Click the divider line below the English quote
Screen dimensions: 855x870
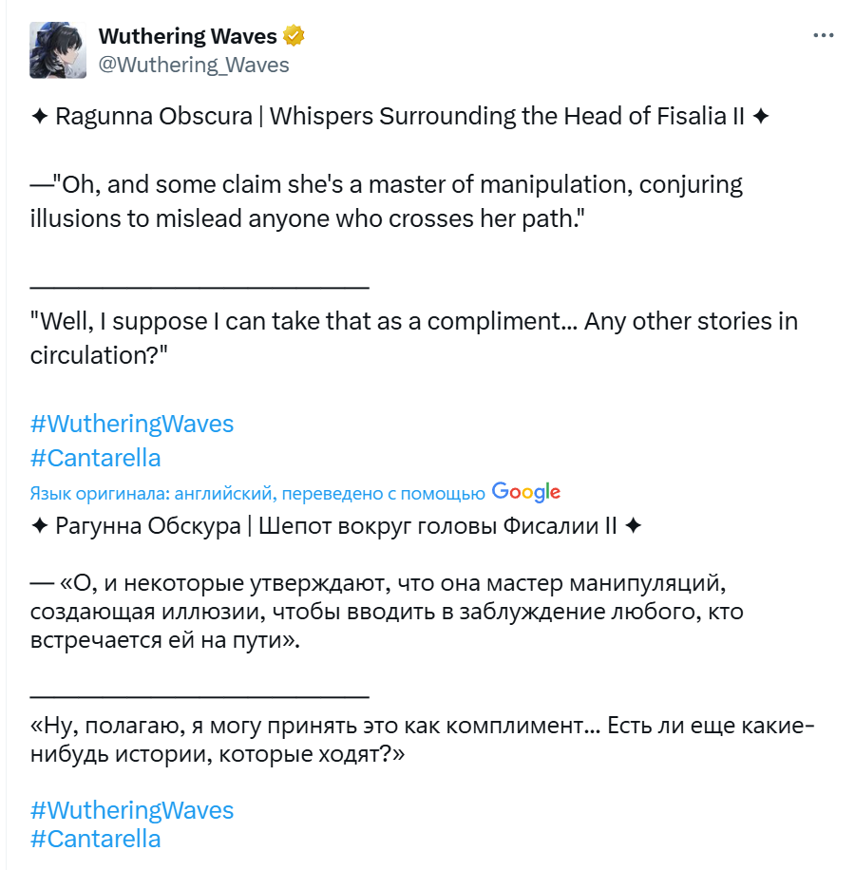tap(199, 287)
